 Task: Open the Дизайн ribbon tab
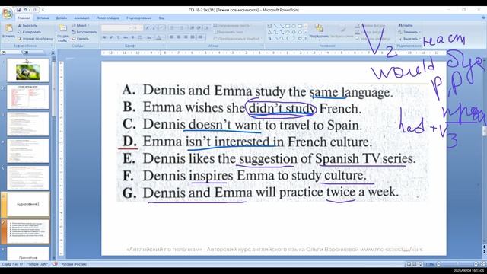[x=62, y=18]
